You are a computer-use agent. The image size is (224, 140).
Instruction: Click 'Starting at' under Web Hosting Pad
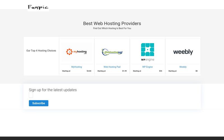[x=101, y=71]
